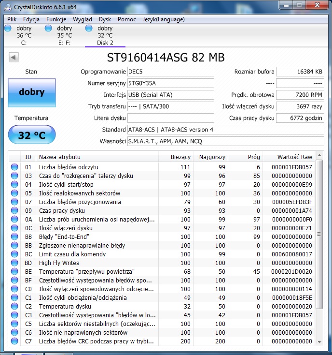The height and width of the screenshot is (355, 332).
Task: Click the 'Wartość Raw' column header
Action: point(289,157)
